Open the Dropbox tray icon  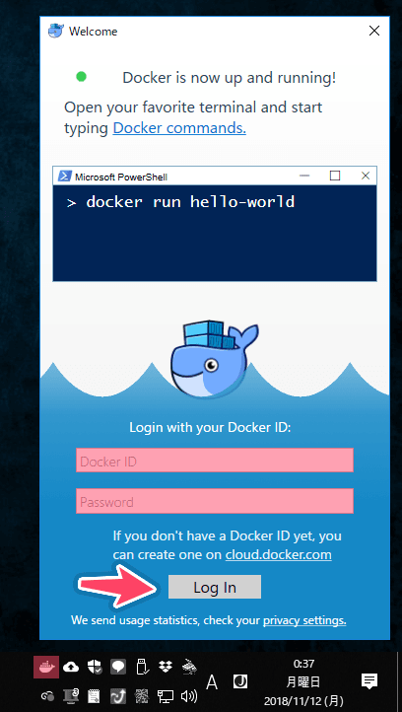[x=166, y=667]
